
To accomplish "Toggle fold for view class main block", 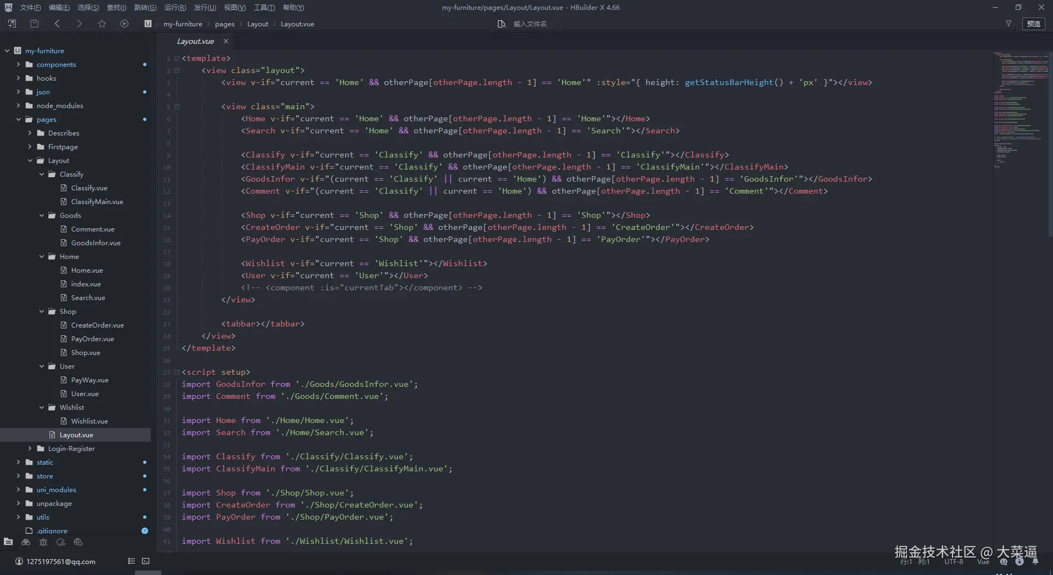I will coord(177,106).
